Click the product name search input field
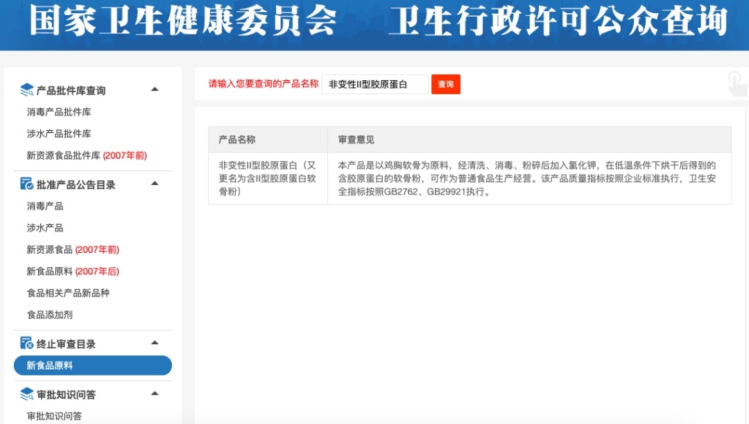 (x=374, y=85)
